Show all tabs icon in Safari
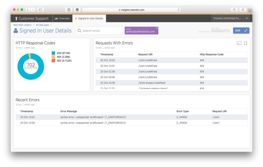The image size is (263, 167). coord(242,10)
